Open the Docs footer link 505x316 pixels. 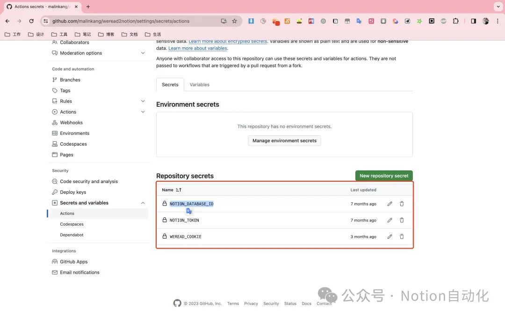tap(306, 303)
